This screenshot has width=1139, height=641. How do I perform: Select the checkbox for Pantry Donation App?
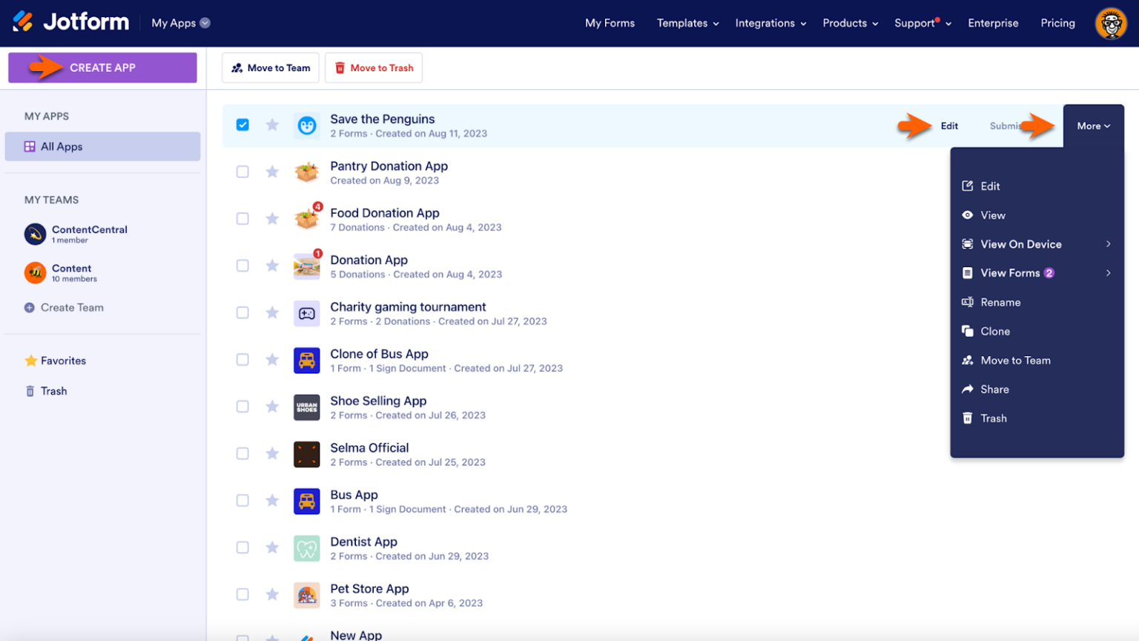pyautogui.click(x=242, y=171)
